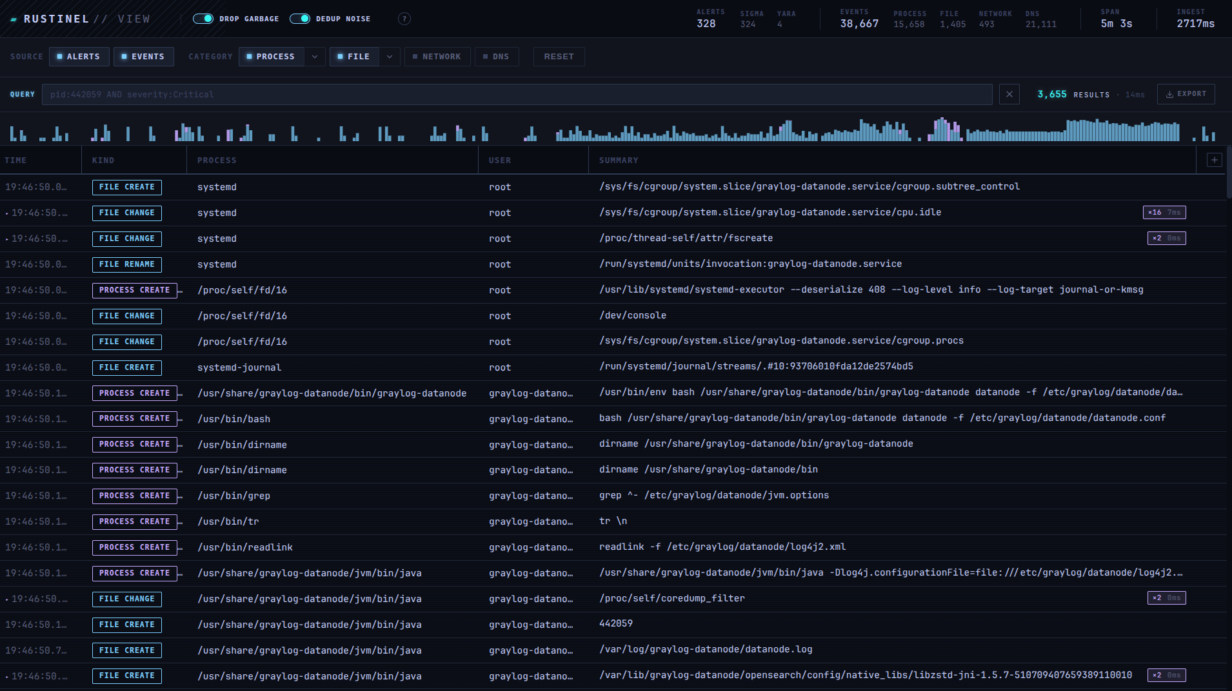Image resolution: width=1232 pixels, height=691 pixels.
Task: Select the grep jvm.options summary
Action: (x=714, y=496)
